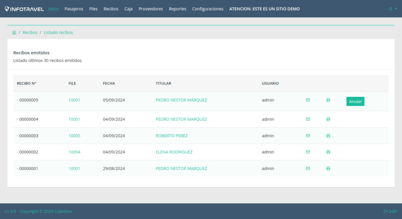This screenshot has width=402, height=219.
Task: Open file 10001 in receipt 00000001 row
Action: [x=74, y=168]
